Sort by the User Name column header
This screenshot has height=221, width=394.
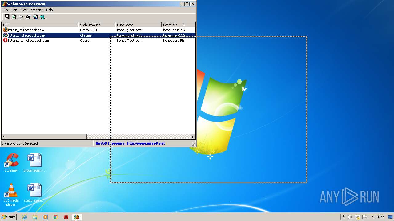point(139,25)
